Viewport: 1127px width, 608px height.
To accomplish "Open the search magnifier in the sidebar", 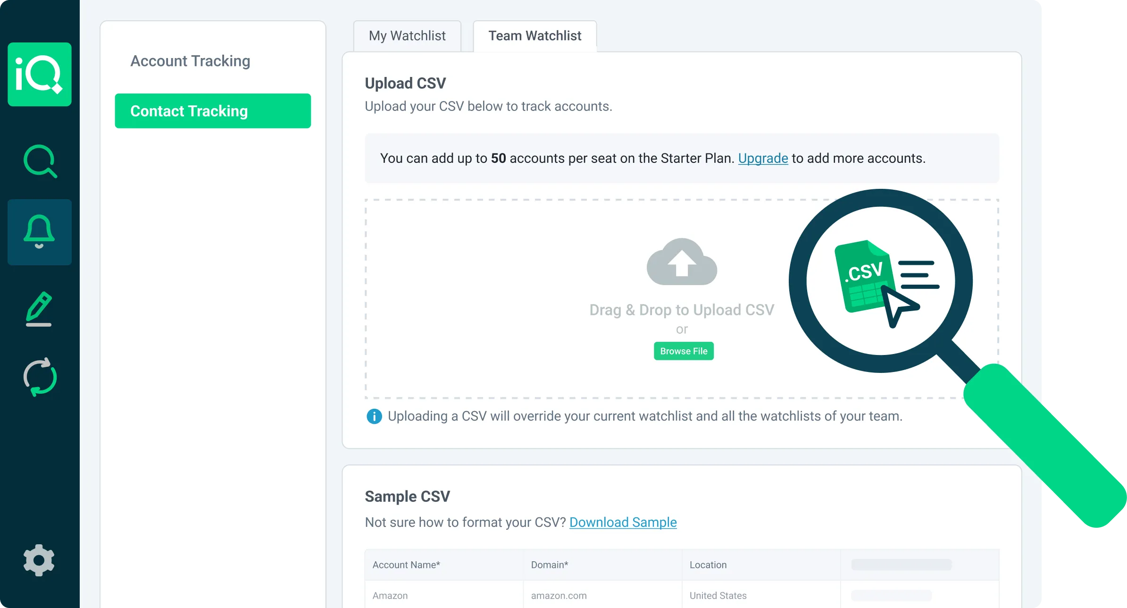I will click(x=40, y=161).
